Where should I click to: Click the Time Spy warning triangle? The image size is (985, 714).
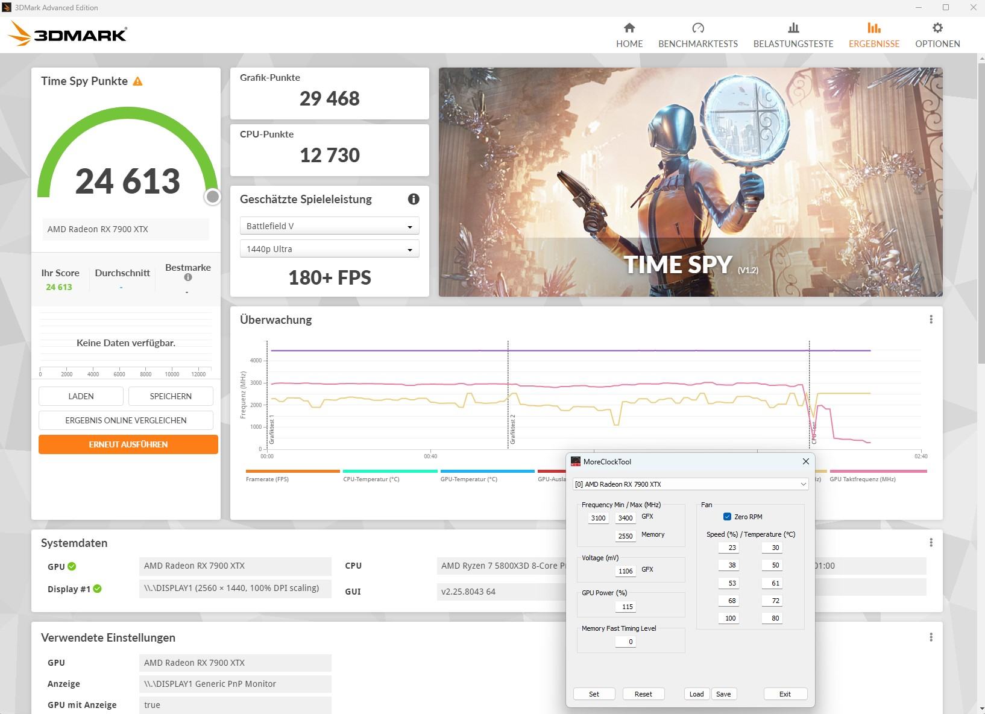coord(137,81)
